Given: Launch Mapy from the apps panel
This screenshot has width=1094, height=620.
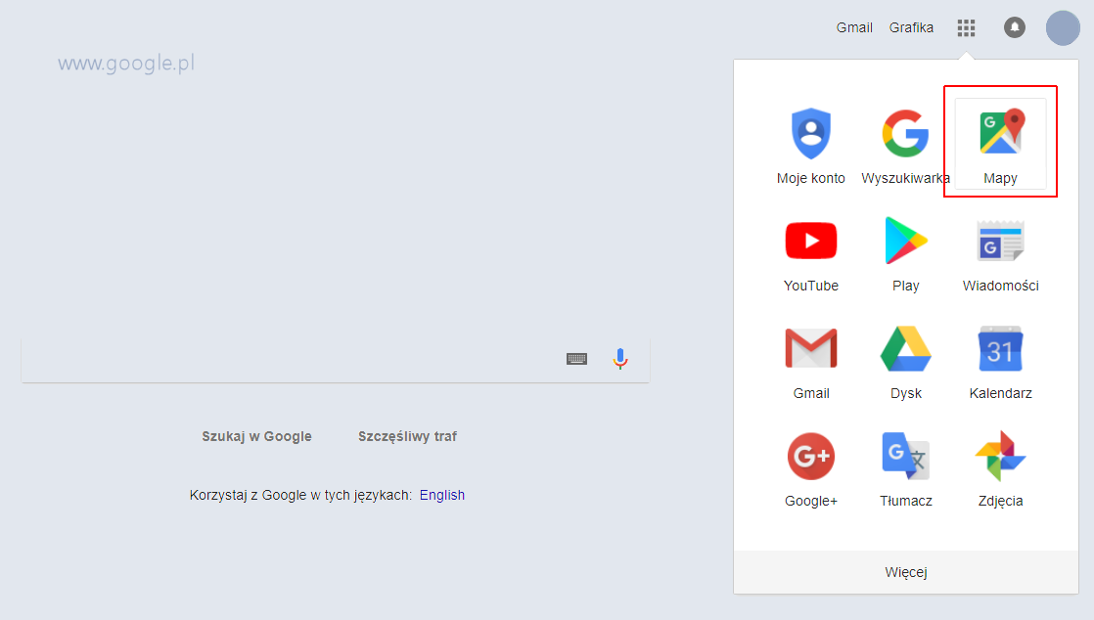Looking at the screenshot, I should coord(1000,144).
